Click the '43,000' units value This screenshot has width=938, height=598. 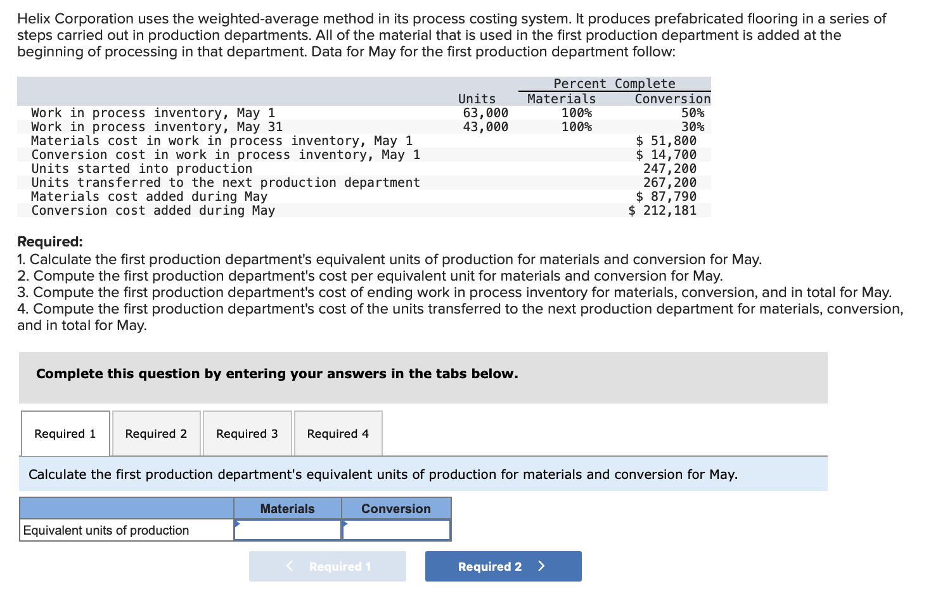[485, 127]
